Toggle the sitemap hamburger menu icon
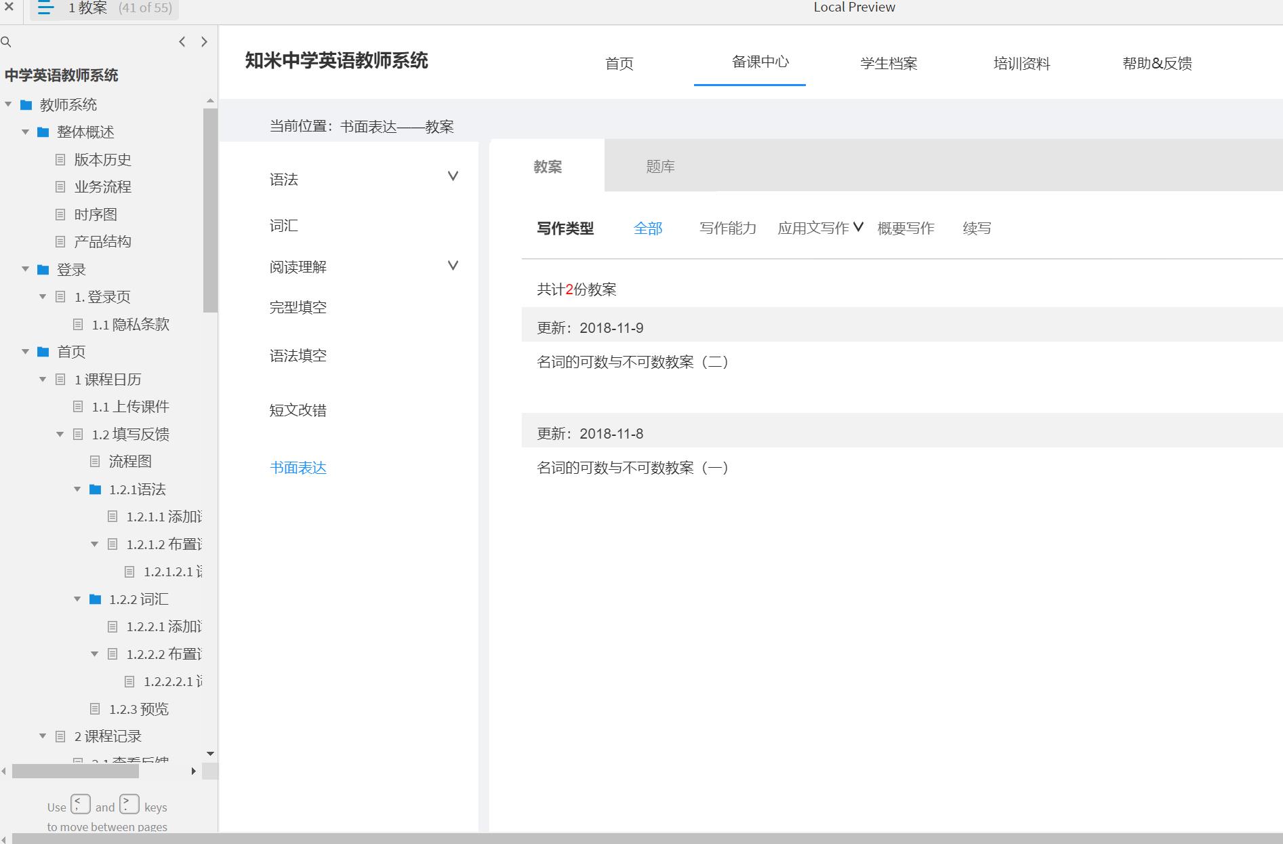The height and width of the screenshot is (844, 1283). pos(45,8)
